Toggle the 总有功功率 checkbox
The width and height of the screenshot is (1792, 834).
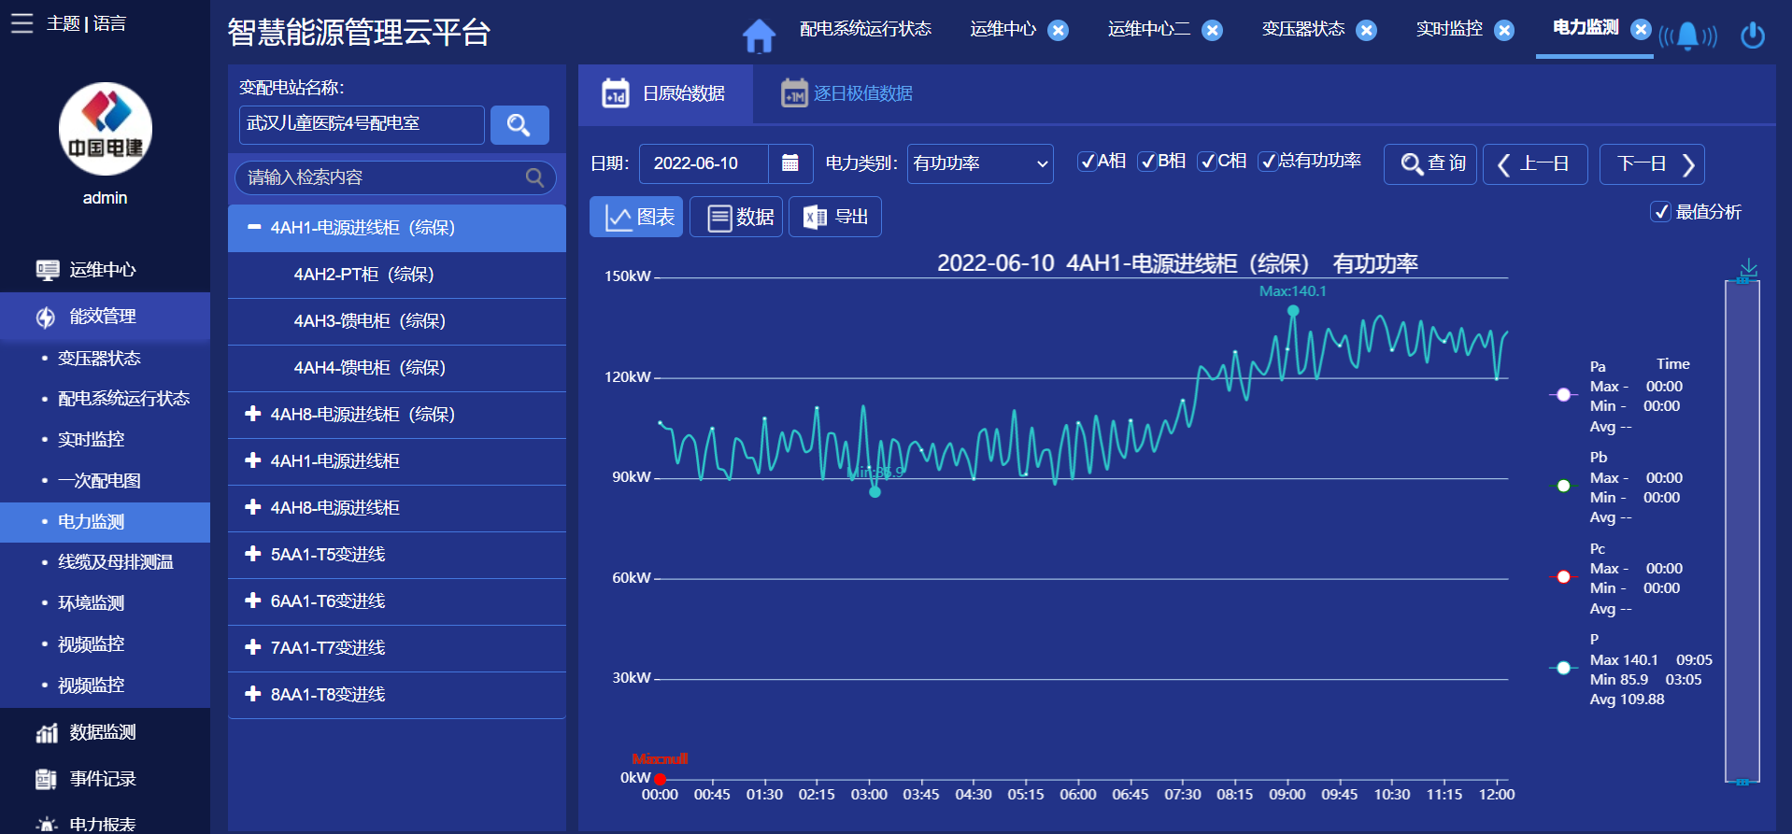point(1268,162)
